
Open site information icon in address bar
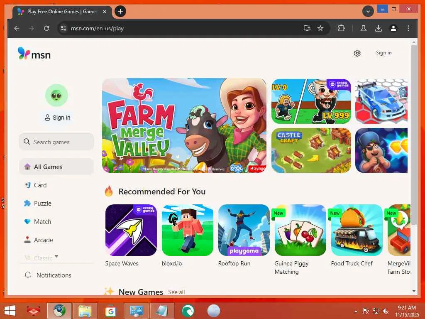(64, 28)
